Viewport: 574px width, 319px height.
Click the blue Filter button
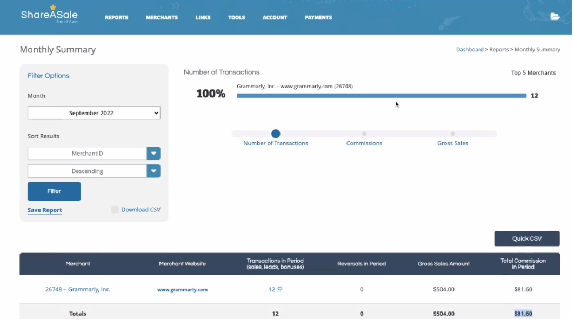[x=54, y=191]
